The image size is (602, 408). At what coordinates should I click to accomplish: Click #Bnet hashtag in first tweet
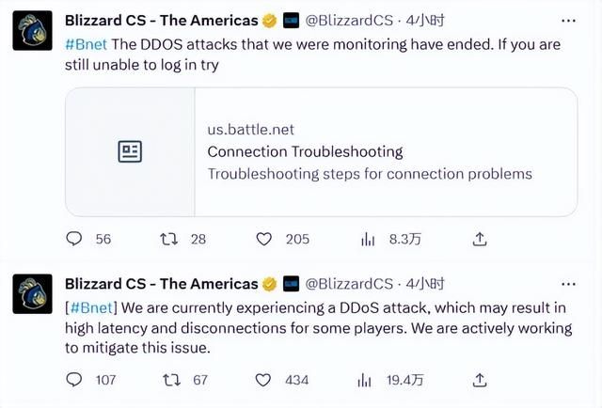86,44
